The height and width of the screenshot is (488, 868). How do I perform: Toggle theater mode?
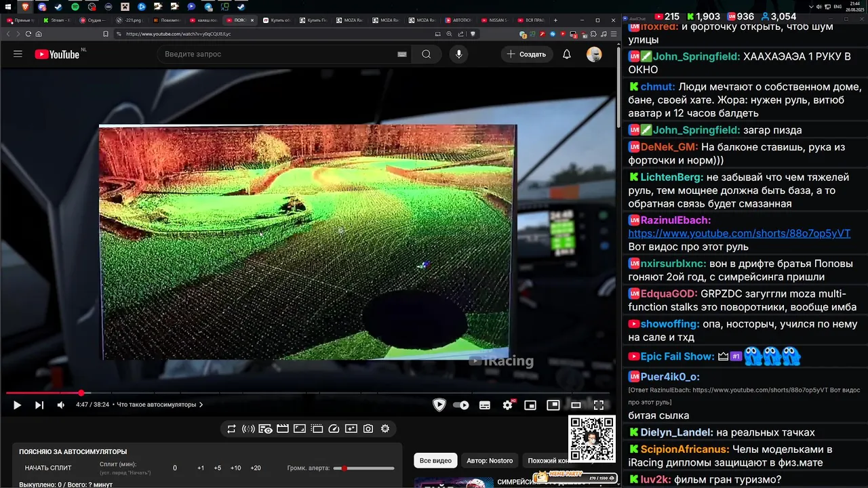coord(576,405)
